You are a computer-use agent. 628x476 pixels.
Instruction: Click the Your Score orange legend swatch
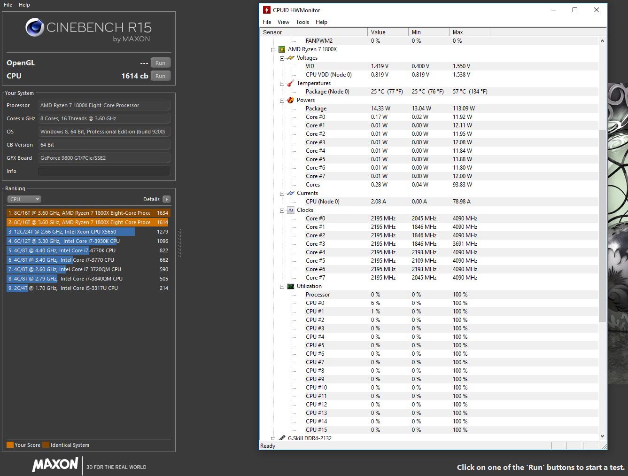click(x=10, y=445)
